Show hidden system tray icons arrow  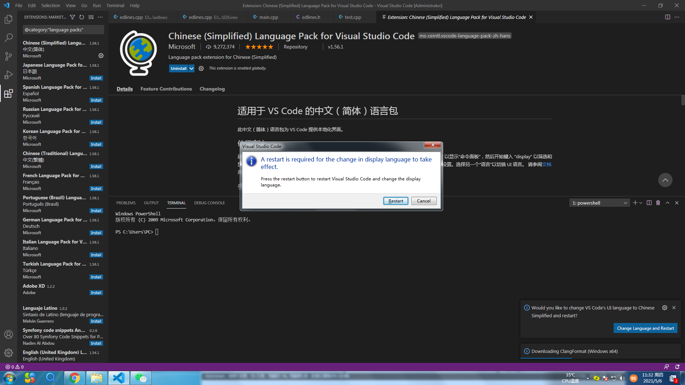coord(588,378)
